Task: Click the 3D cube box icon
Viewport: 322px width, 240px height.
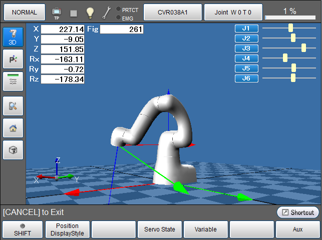Action: [13, 150]
